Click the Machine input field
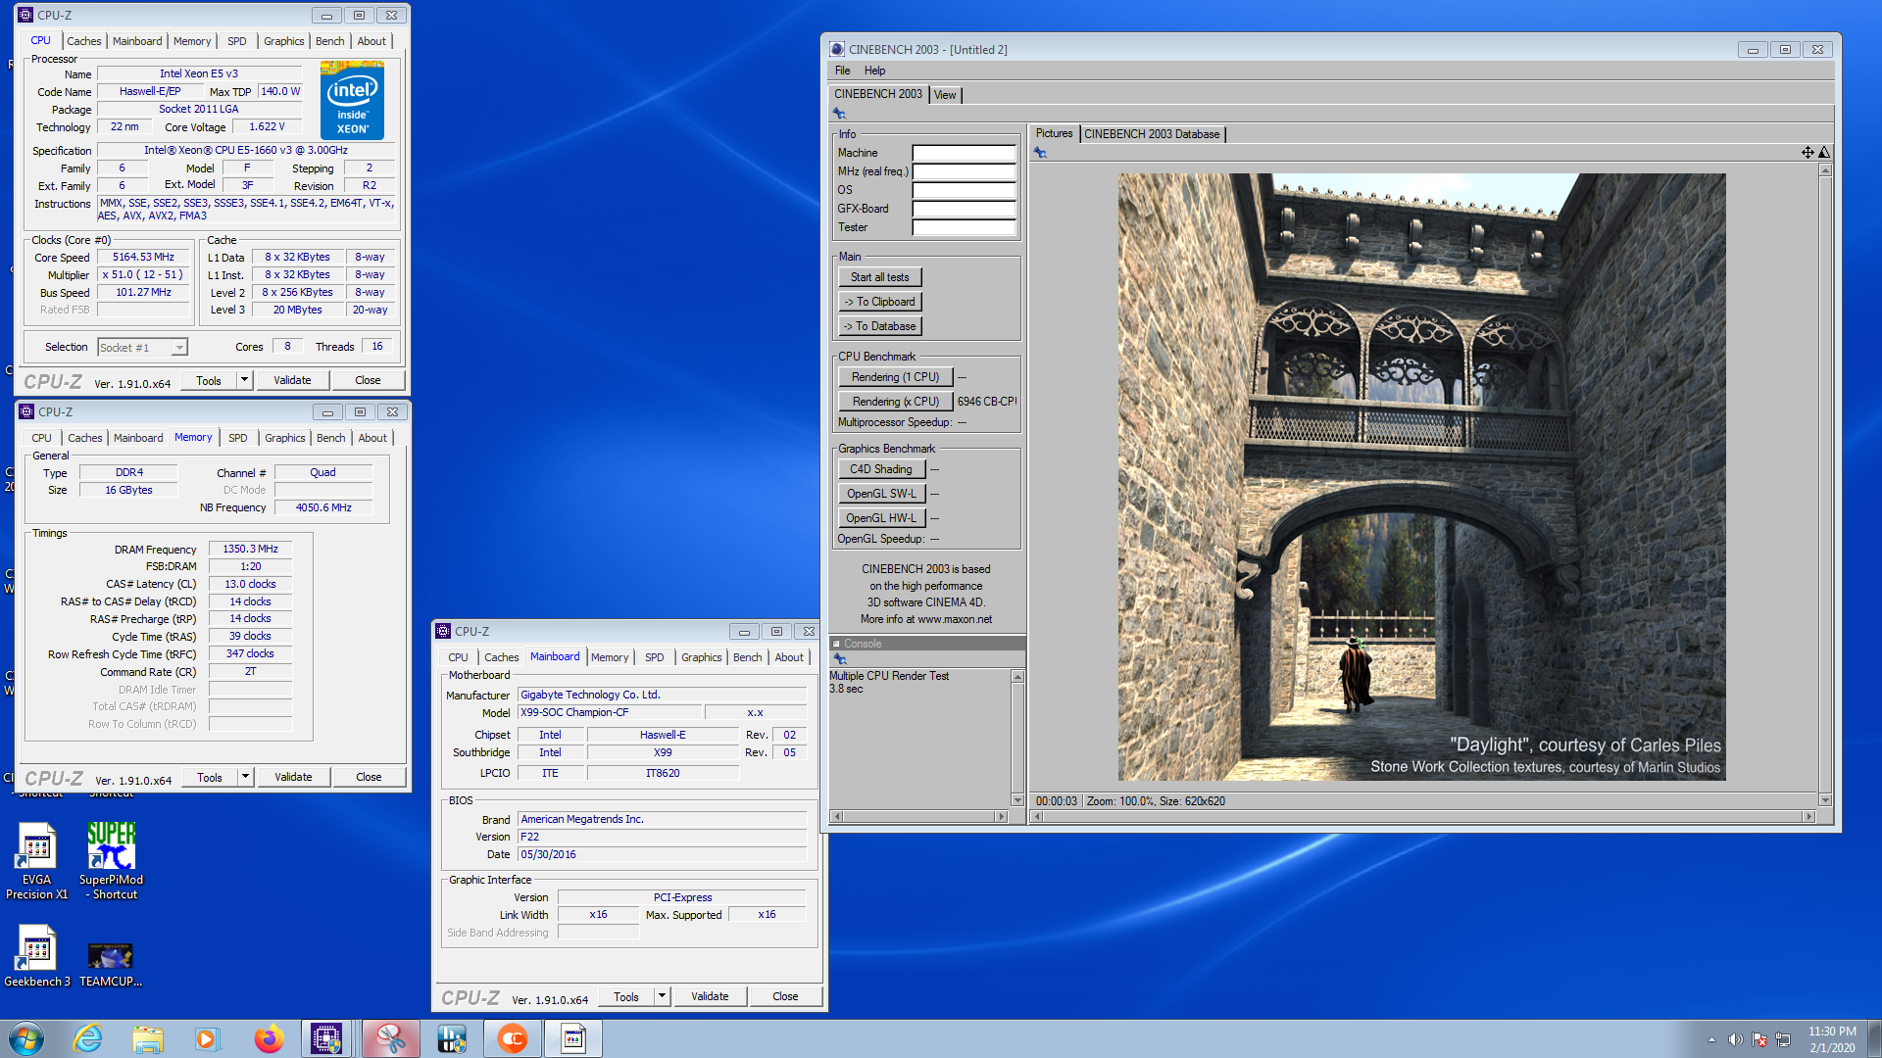1882x1058 pixels. pyautogui.click(x=964, y=153)
